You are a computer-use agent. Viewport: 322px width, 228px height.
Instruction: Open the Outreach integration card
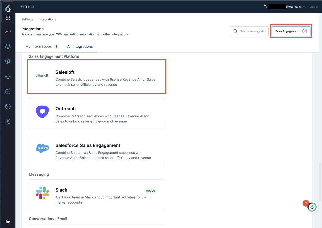pos(97,113)
